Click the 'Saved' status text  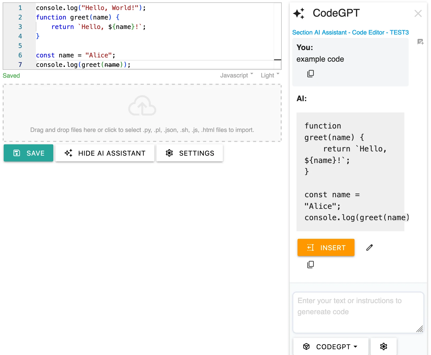(x=11, y=76)
